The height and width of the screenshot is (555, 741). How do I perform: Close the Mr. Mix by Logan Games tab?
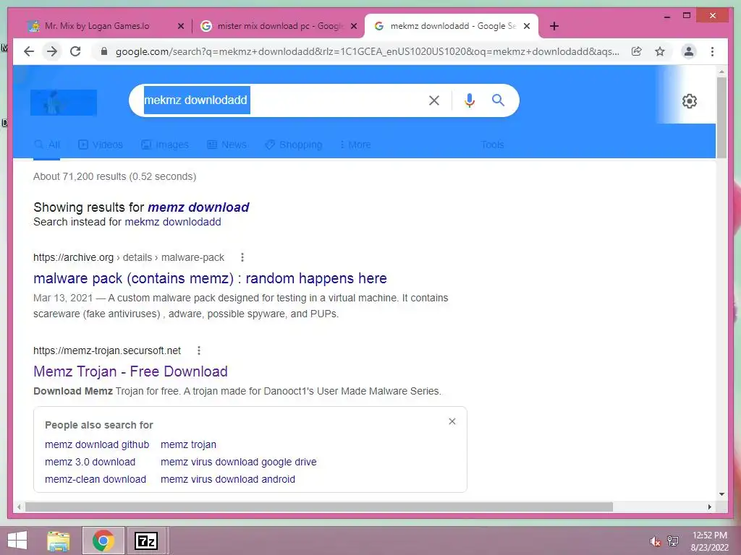180,26
